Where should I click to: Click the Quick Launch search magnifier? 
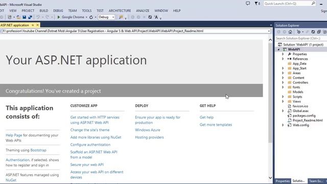[x=313, y=4]
